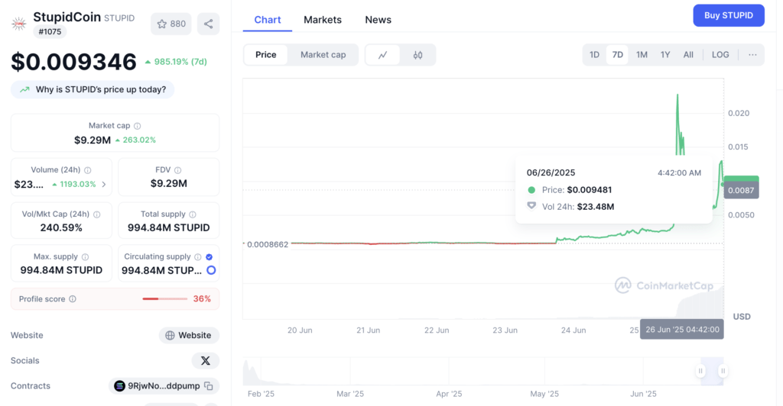Click Max. supply info icon

(x=86, y=257)
